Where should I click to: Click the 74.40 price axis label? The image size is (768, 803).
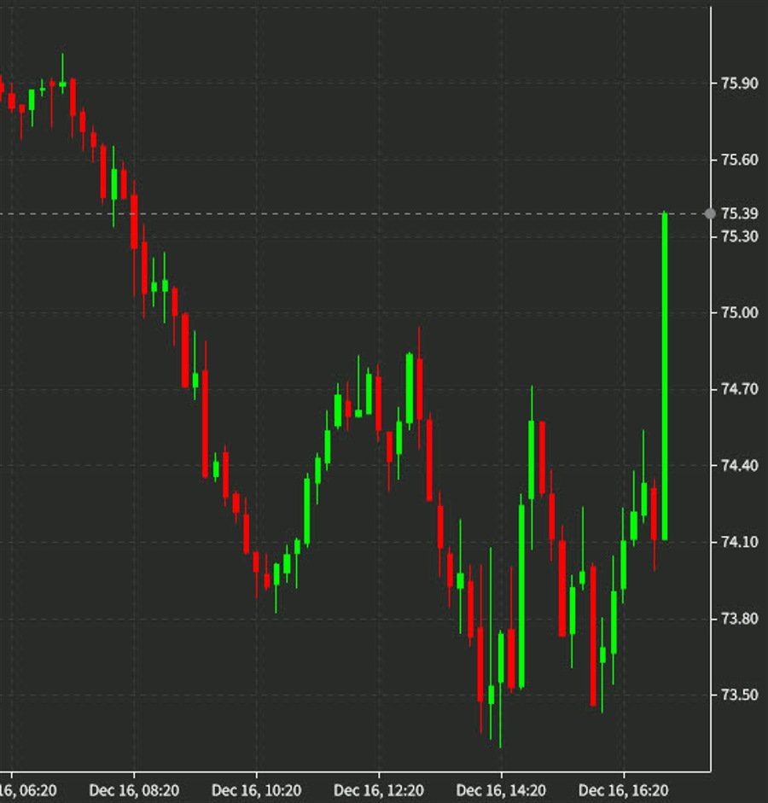pos(739,466)
